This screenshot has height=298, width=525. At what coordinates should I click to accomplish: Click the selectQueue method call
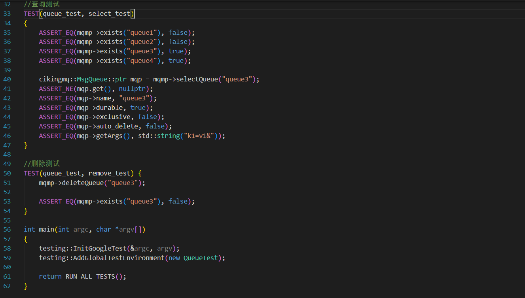coord(197,79)
